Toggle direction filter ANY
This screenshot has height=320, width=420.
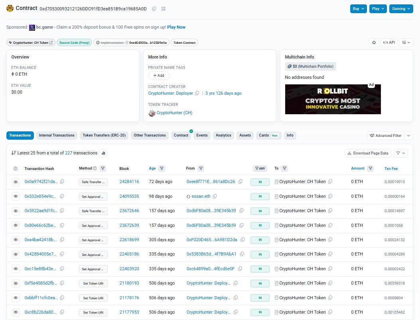[x=260, y=168]
